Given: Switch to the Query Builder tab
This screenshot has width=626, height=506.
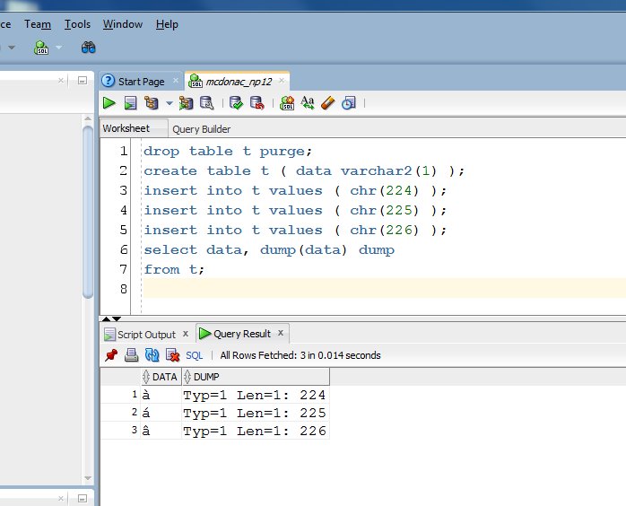Looking at the screenshot, I should tap(201, 129).
